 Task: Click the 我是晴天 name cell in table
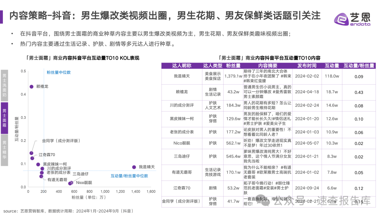tap(182, 76)
